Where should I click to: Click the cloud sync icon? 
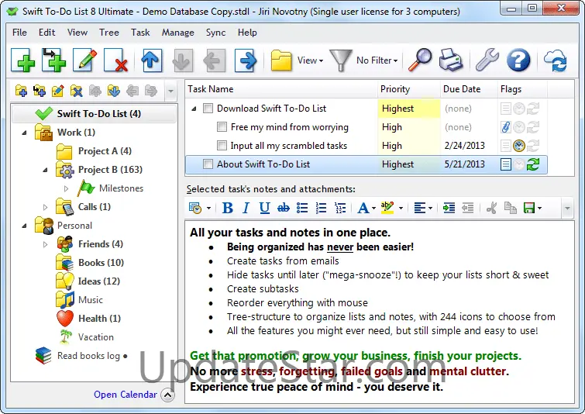coord(555,60)
